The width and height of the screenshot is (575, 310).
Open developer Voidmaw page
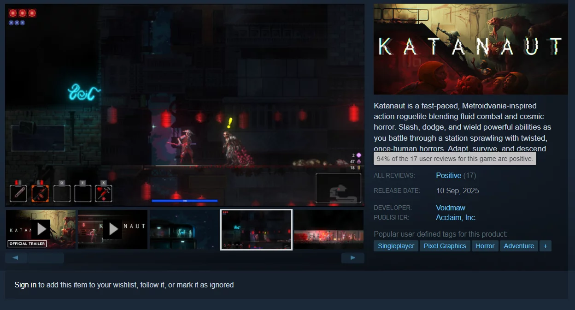pos(450,208)
